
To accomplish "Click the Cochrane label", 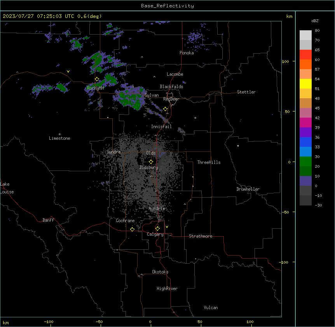I will point(125,221).
